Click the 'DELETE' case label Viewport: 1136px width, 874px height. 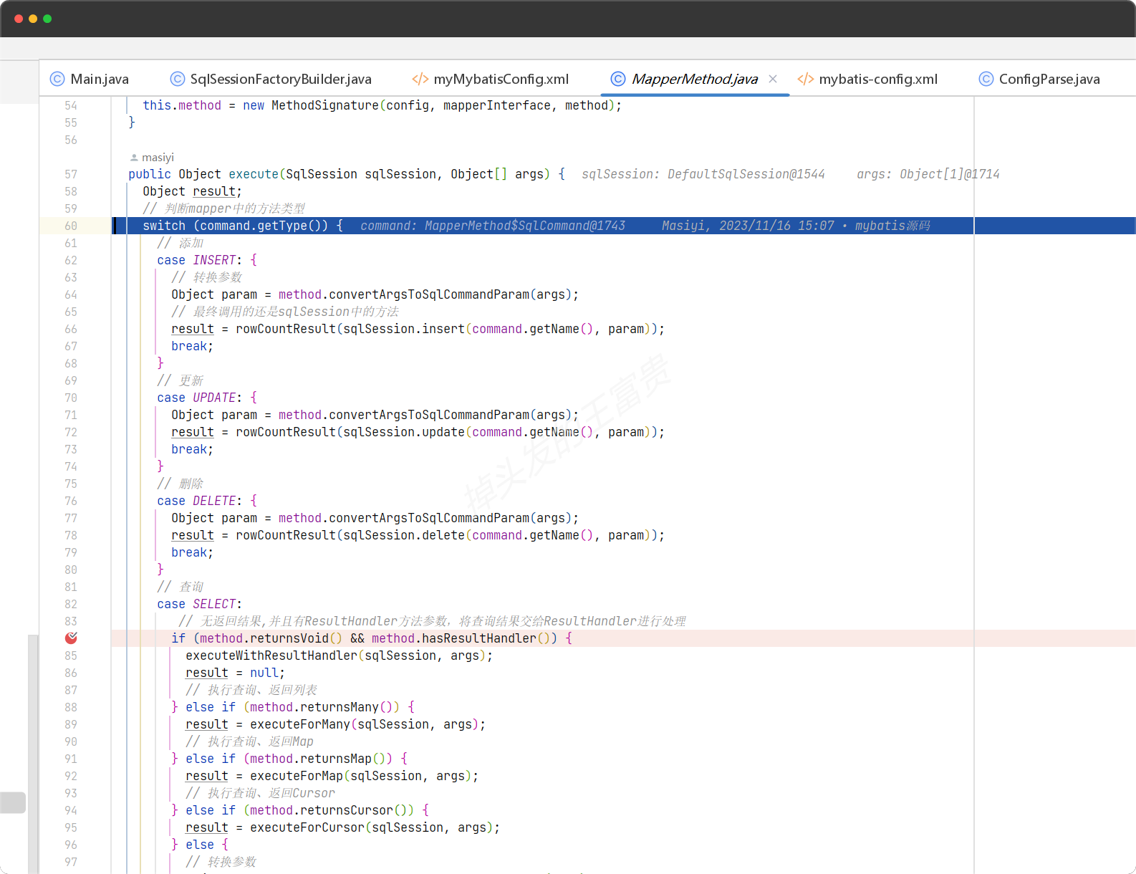[x=214, y=501]
